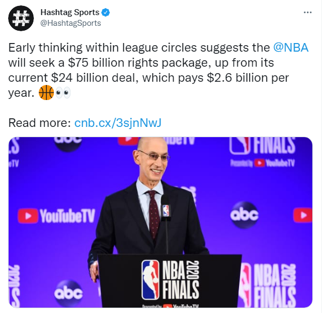
Task: Click the speaker's face in the photo
Action: coord(153,159)
